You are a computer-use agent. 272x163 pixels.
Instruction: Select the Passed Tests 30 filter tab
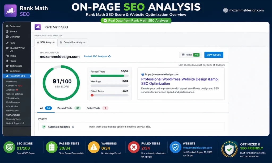pos(69,108)
